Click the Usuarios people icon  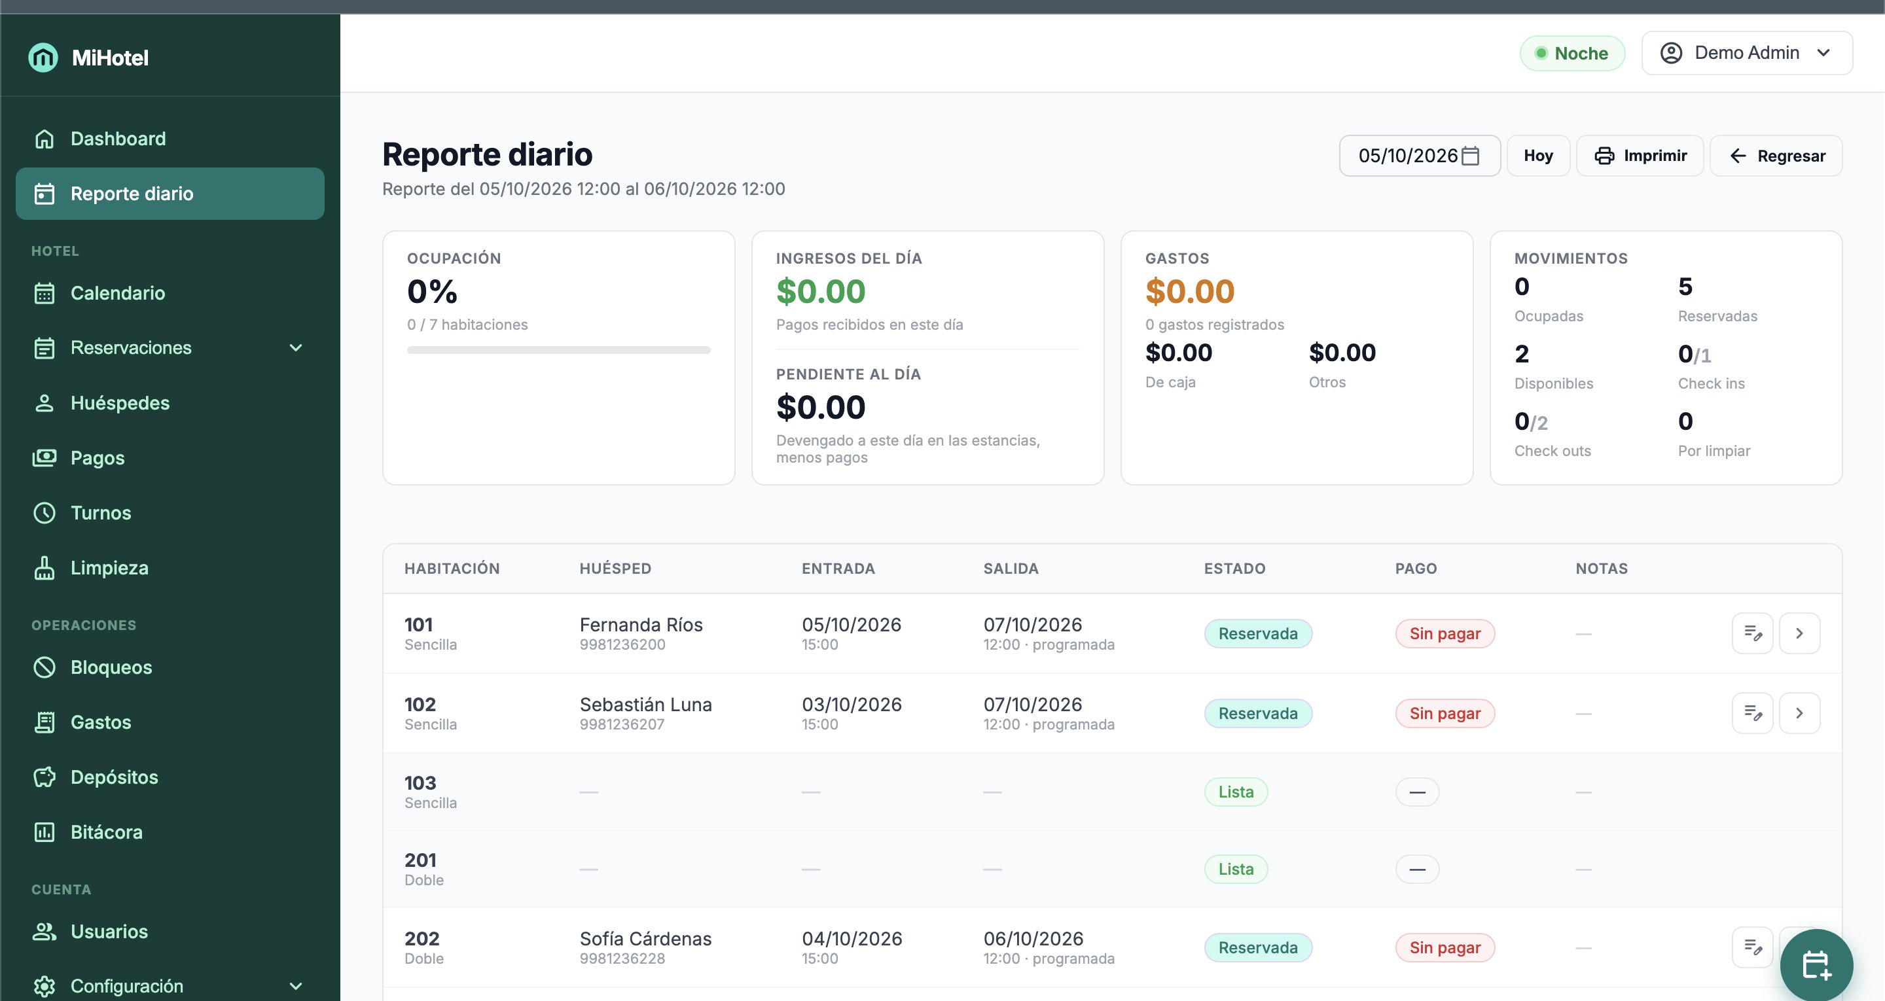click(x=44, y=932)
